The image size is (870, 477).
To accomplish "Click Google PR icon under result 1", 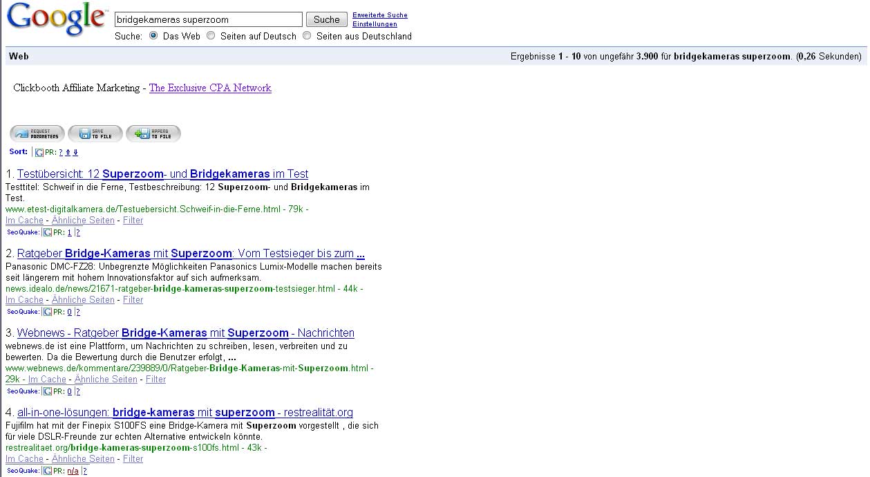I will tap(48, 232).
